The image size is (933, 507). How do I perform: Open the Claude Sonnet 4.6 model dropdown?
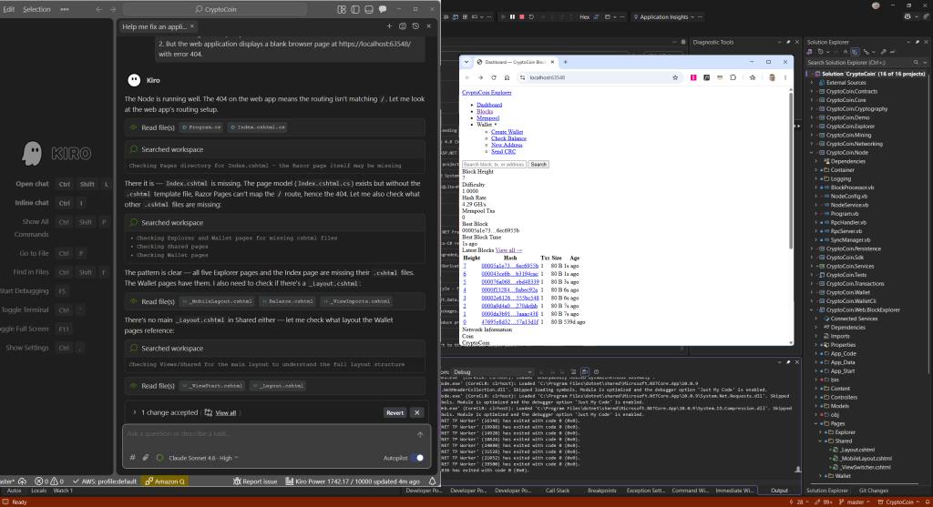point(203,458)
